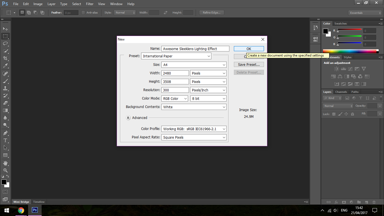The image size is (384, 216).
Task: Open the Image menu
Action: click(38, 4)
